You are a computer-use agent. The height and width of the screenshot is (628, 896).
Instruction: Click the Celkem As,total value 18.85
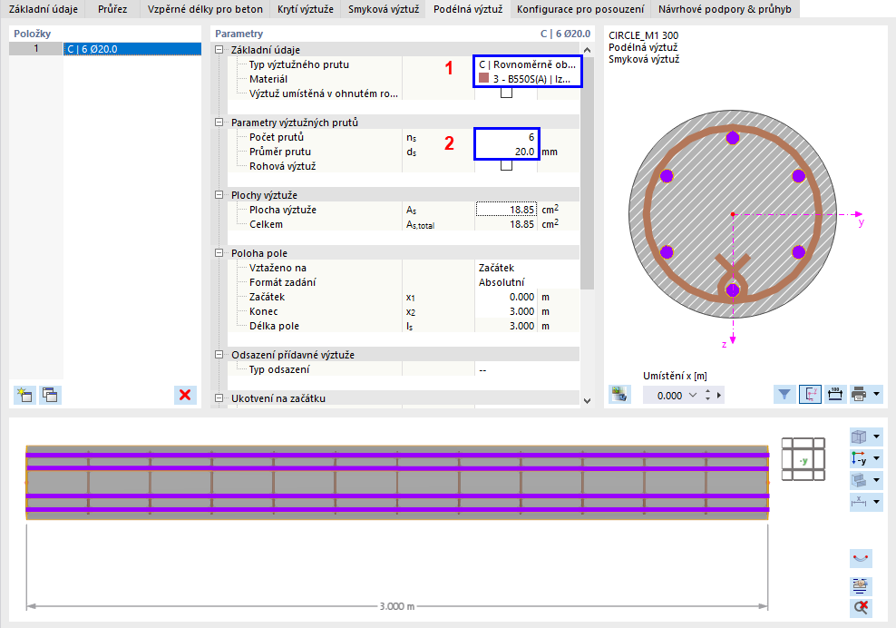(x=506, y=224)
